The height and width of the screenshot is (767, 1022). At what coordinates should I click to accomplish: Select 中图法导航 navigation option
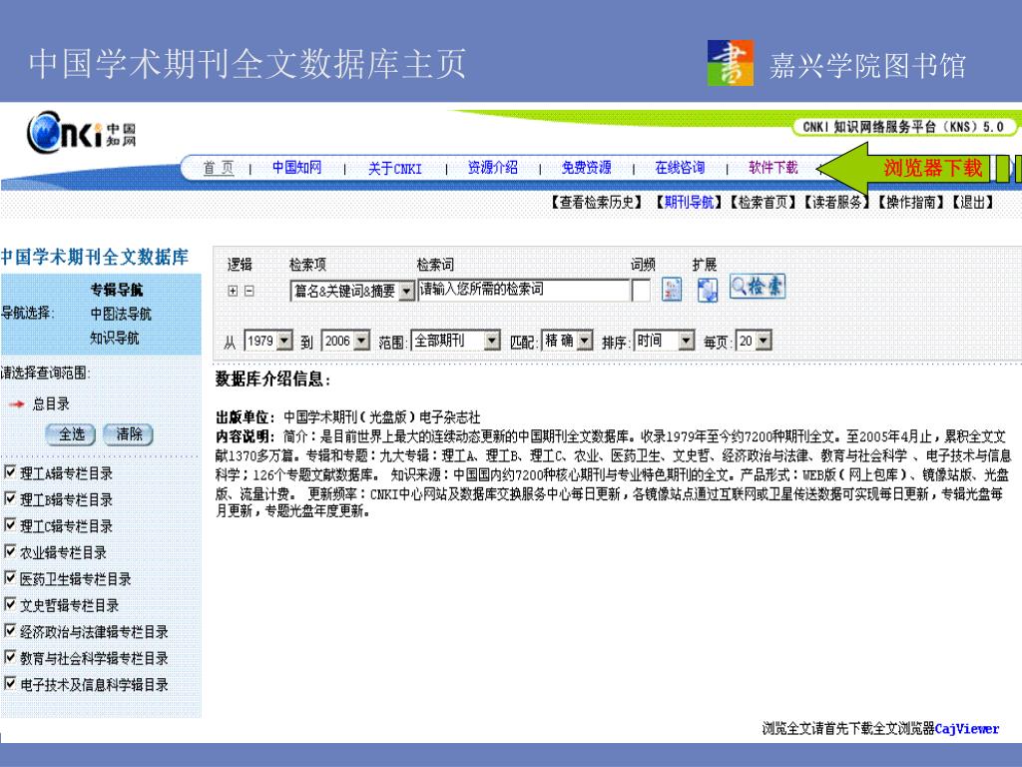point(121,314)
